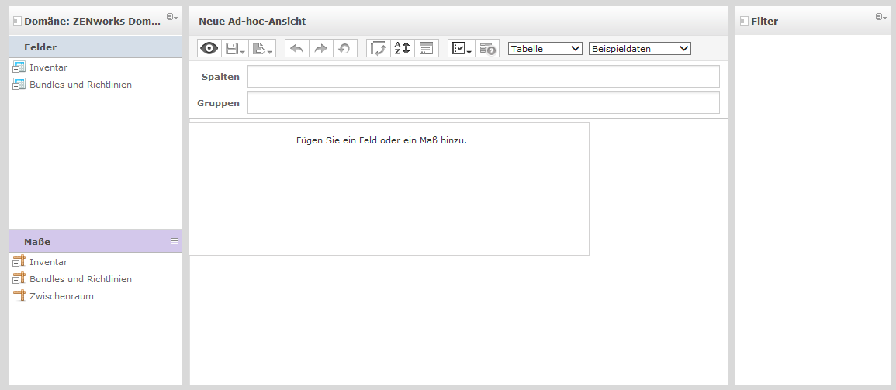Click the Neue Ad-hoc-Ansicht title
Viewport: 896px width, 390px height.
coord(252,22)
